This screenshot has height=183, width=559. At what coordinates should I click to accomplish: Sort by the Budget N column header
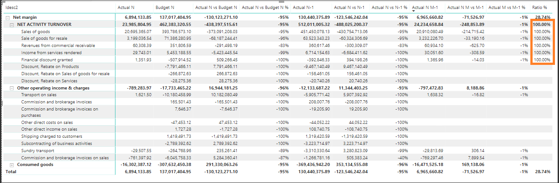(165, 8)
